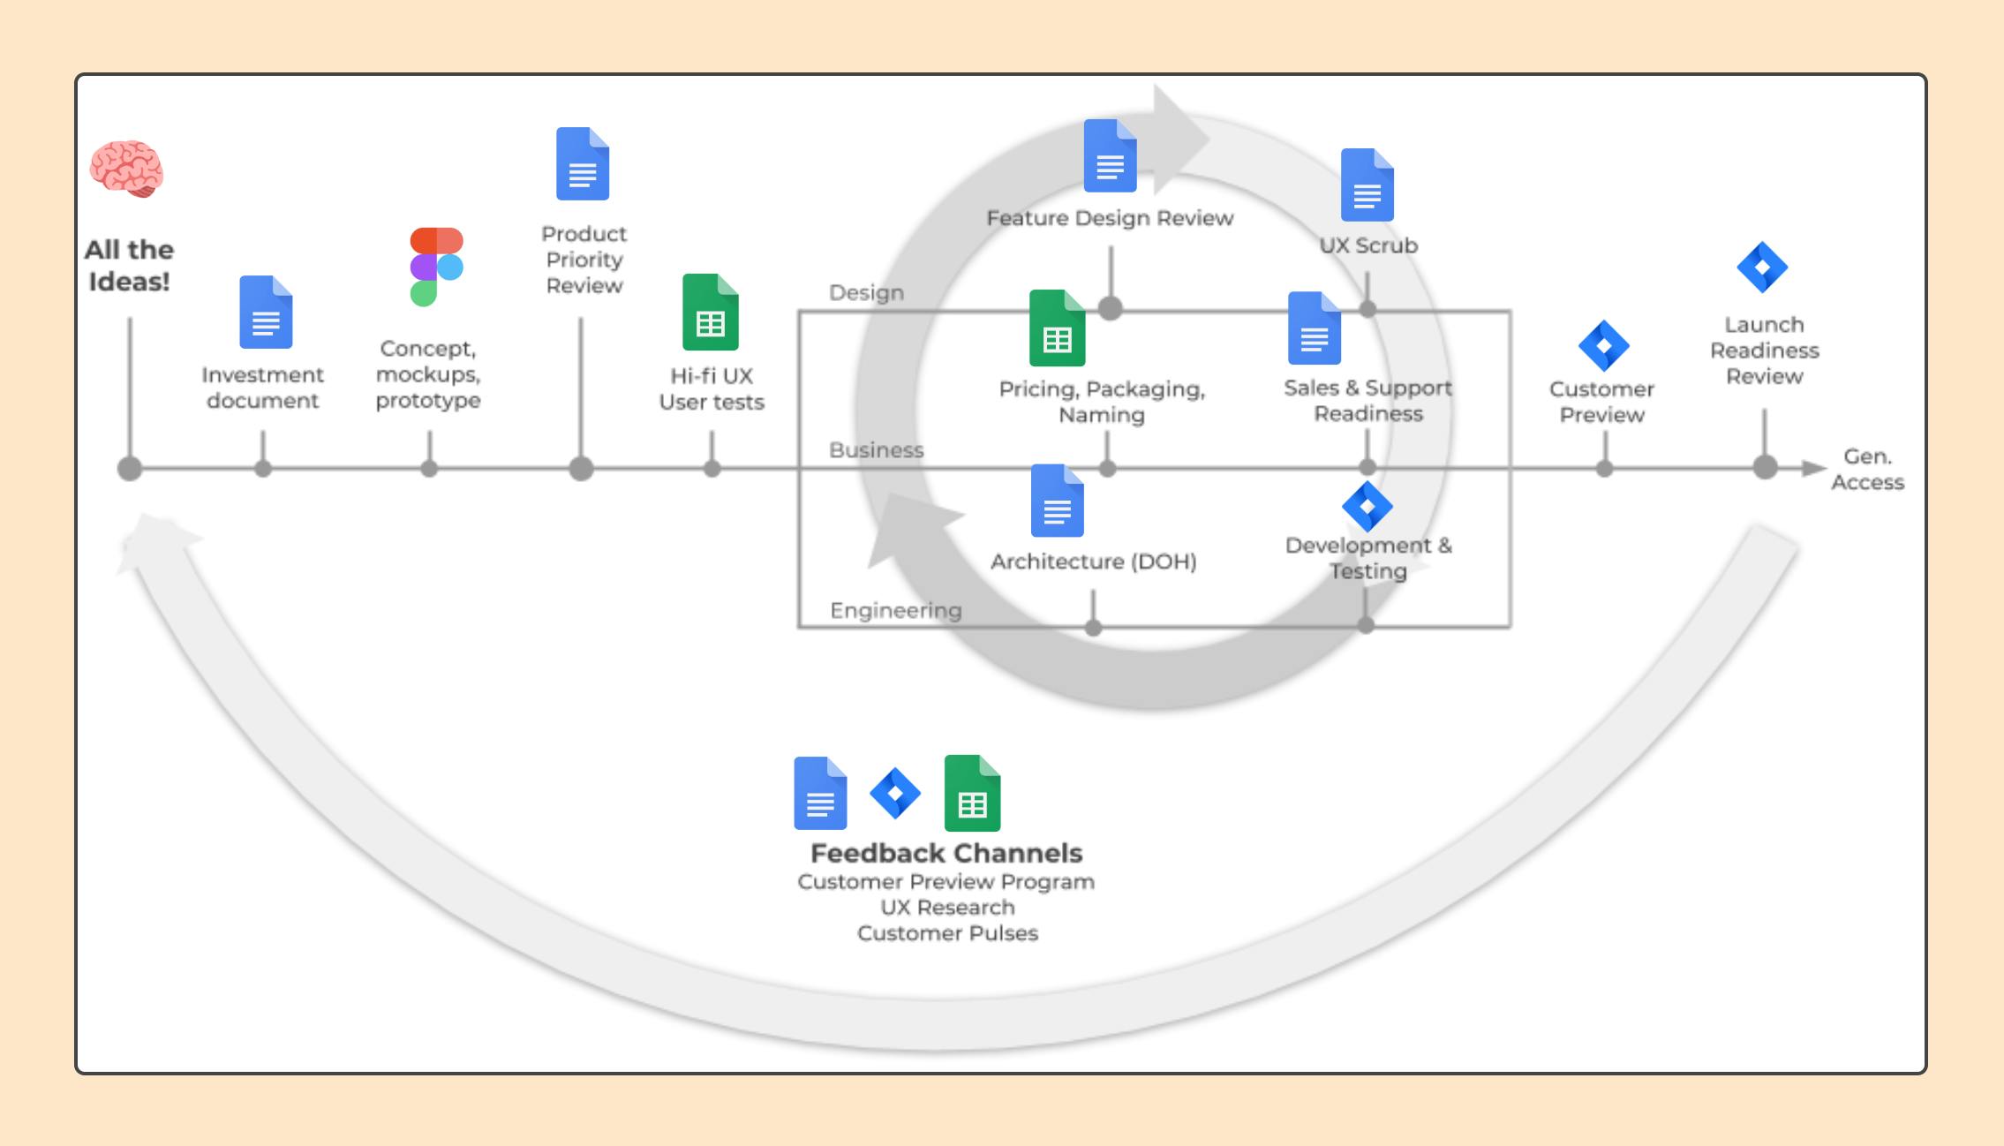2004x1146 pixels.
Task: Select the Sales & Support Readiness Docs icon
Action: [1315, 328]
